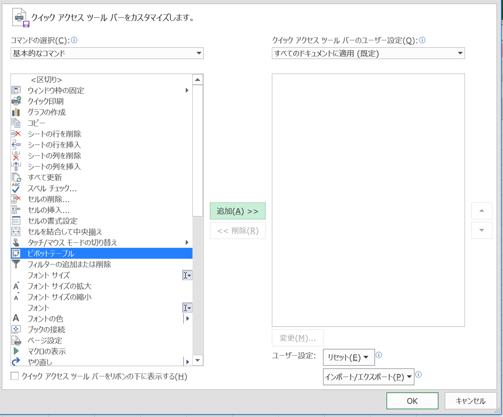Select the ピボットテーブル icon
503x417 pixels.
(x=16, y=253)
